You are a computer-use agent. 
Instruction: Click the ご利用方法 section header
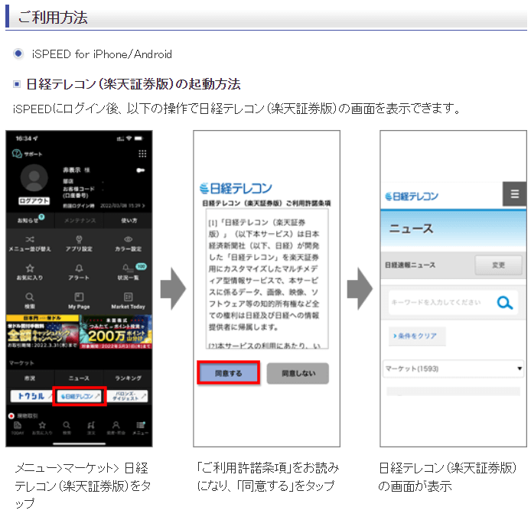[x=53, y=18]
